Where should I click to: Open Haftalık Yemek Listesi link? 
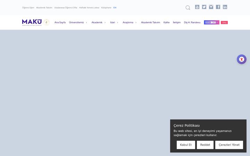[89, 8]
